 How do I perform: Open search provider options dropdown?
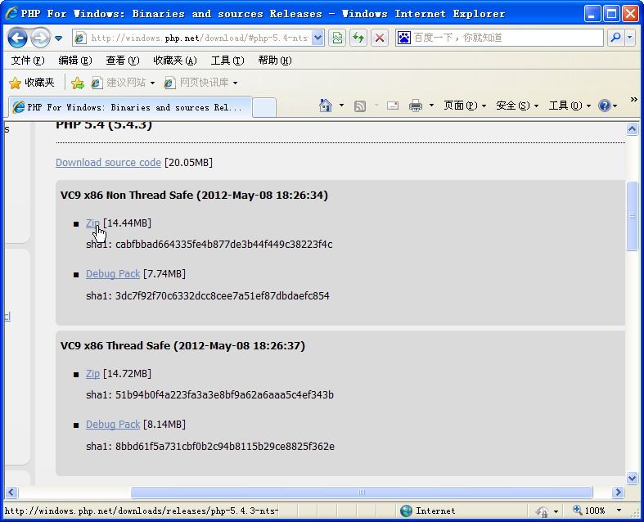tap(629, 38)
